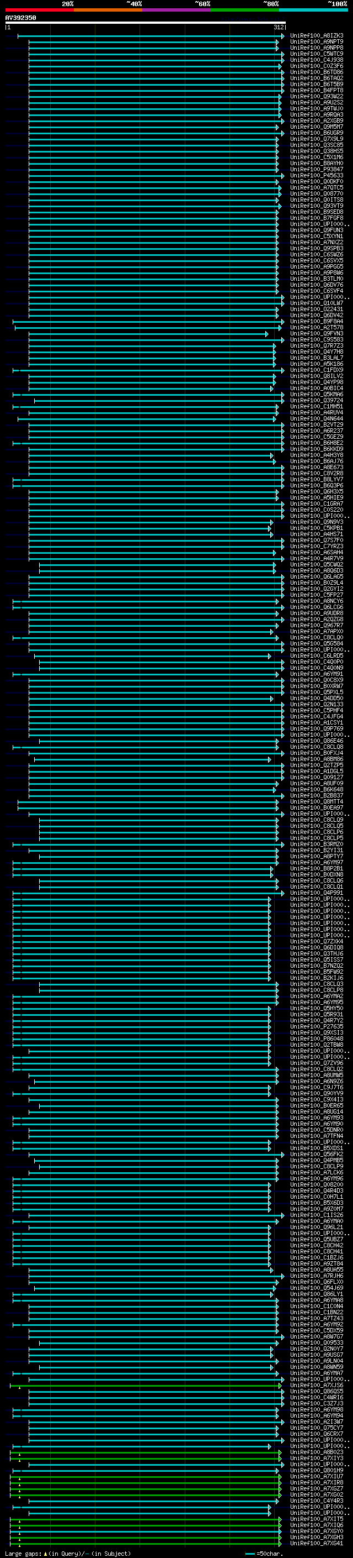The width and height of the screenshot is (353, 1558).
Task: Select the UniRef100_C9S583 label
Action: 317,339
